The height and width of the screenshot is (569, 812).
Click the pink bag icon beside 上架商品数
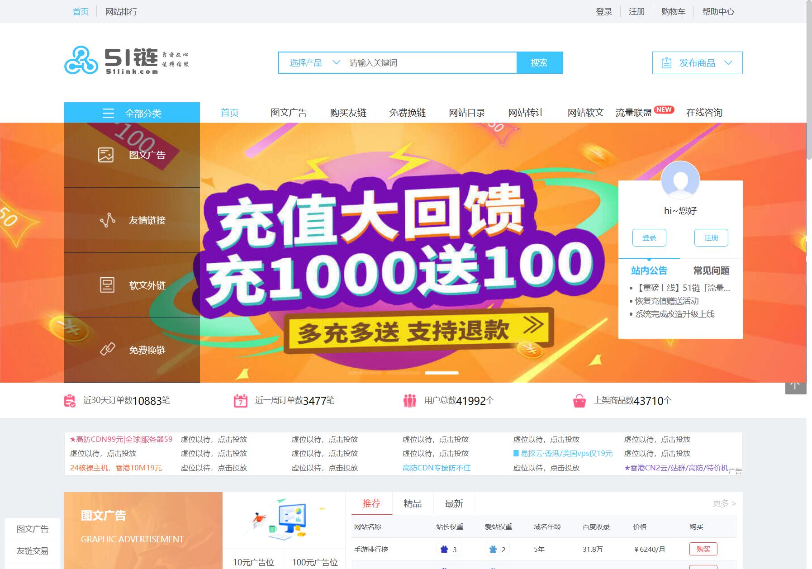579,401
